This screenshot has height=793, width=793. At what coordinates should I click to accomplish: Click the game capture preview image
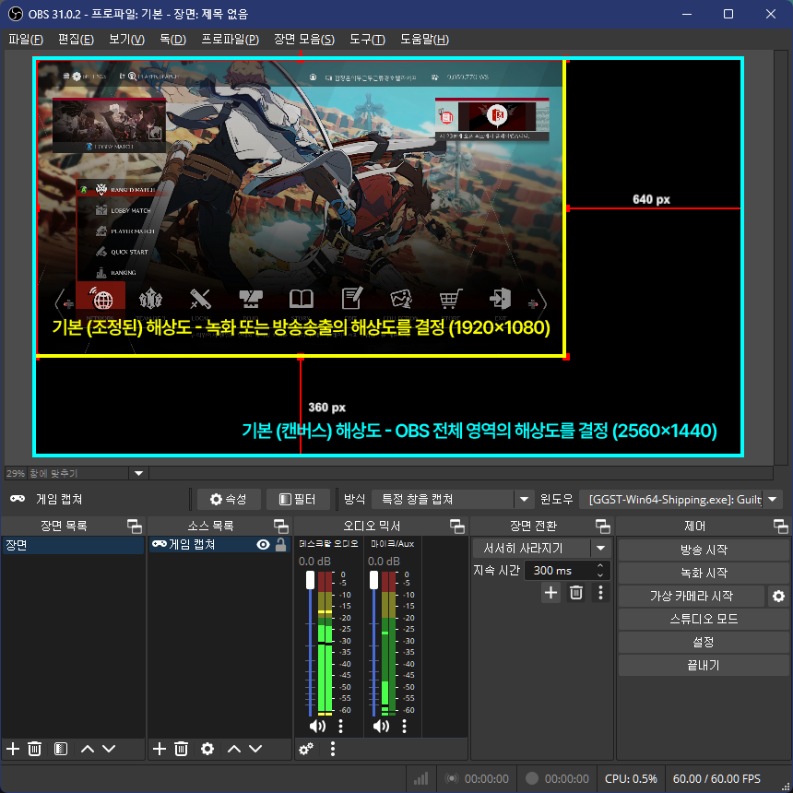point(301,208)
